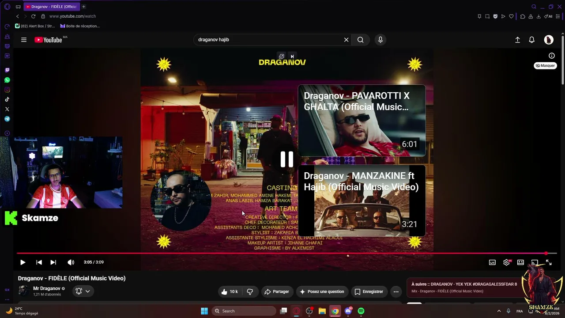Dislike the video with thumbs down
This screenshot has height=318, width=565.
point(250,291)
